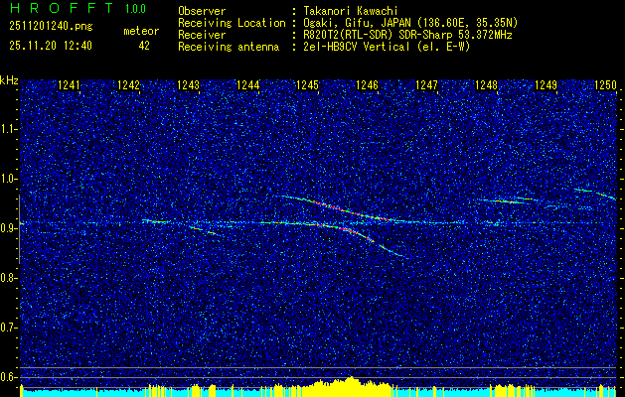Click the Receiving antenna label
The image size is (625, 397).
pos(229,47)
